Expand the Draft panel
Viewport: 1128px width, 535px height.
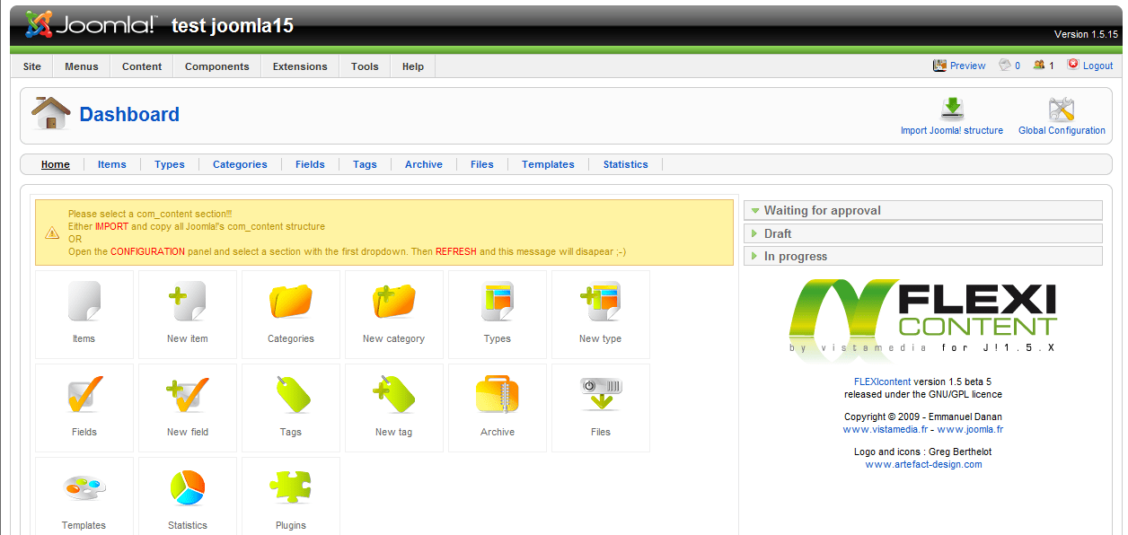click(x=923, y=233)
